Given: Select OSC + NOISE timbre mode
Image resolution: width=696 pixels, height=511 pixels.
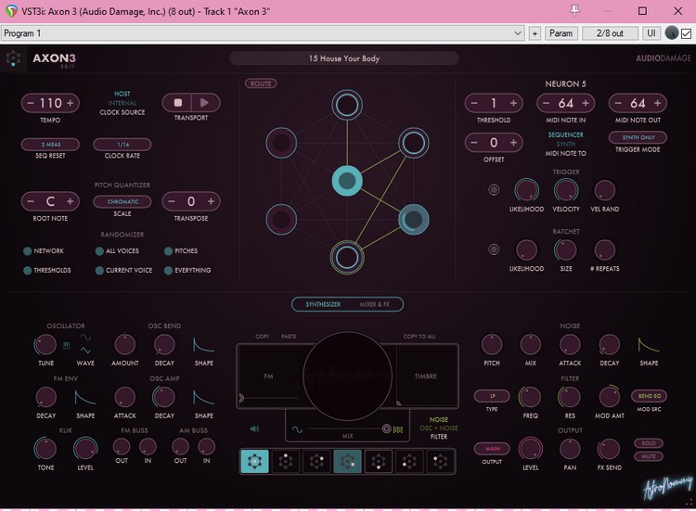Looking at the screenshot, I should 439,428.
